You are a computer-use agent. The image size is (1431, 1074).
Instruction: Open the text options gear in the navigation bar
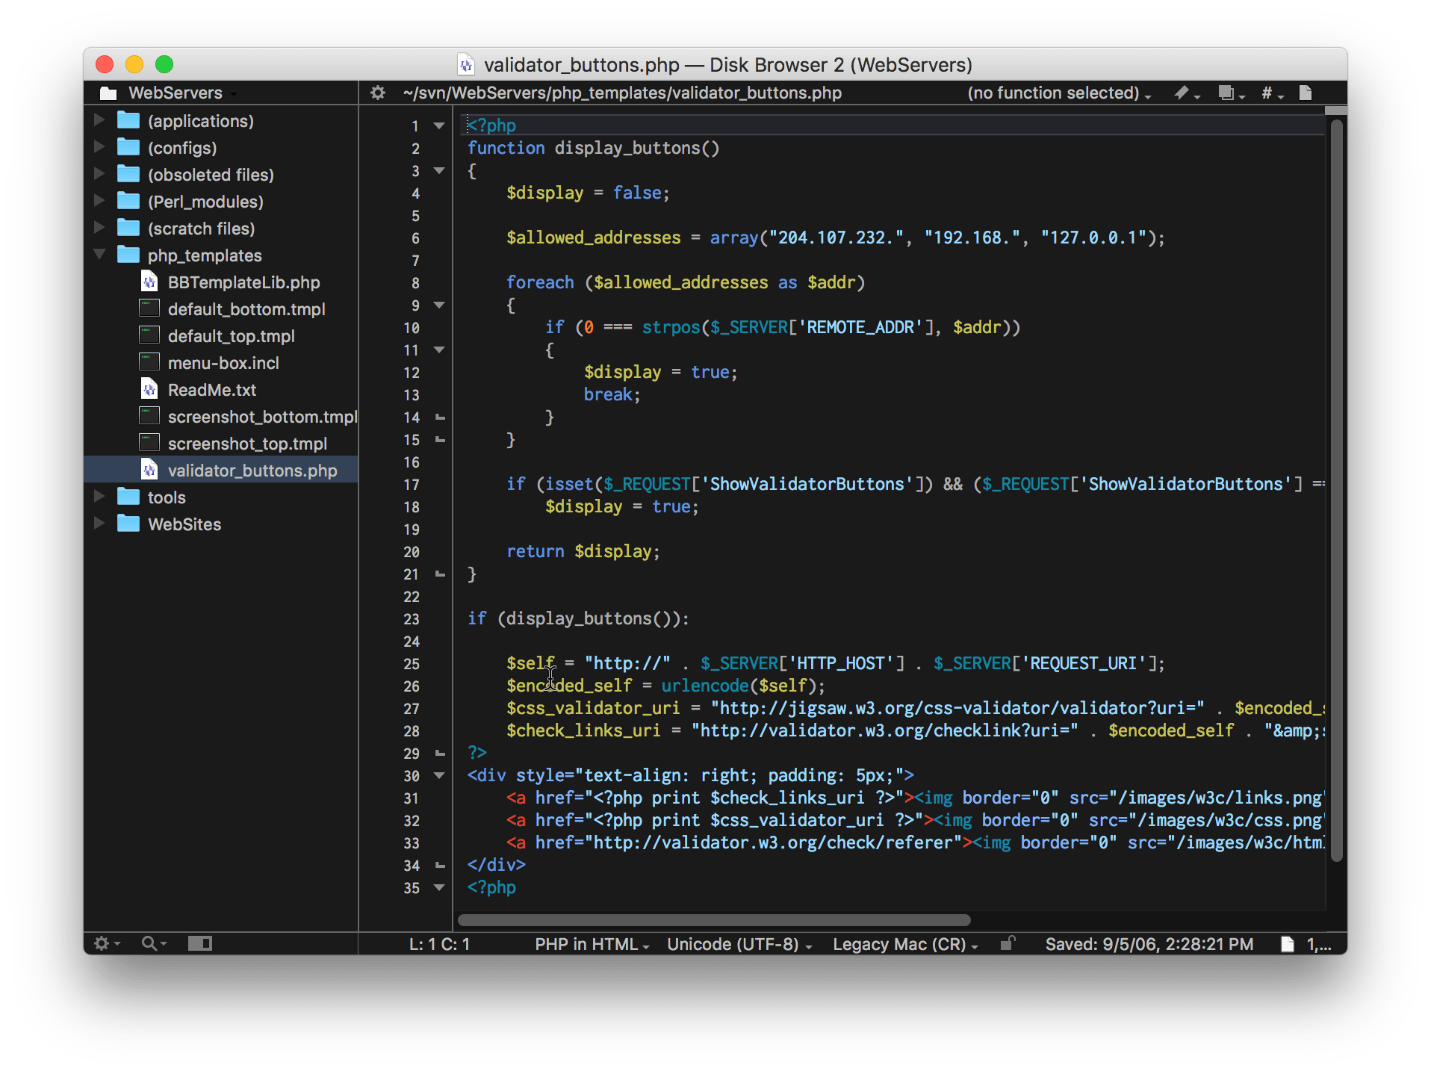click(378, 93)
